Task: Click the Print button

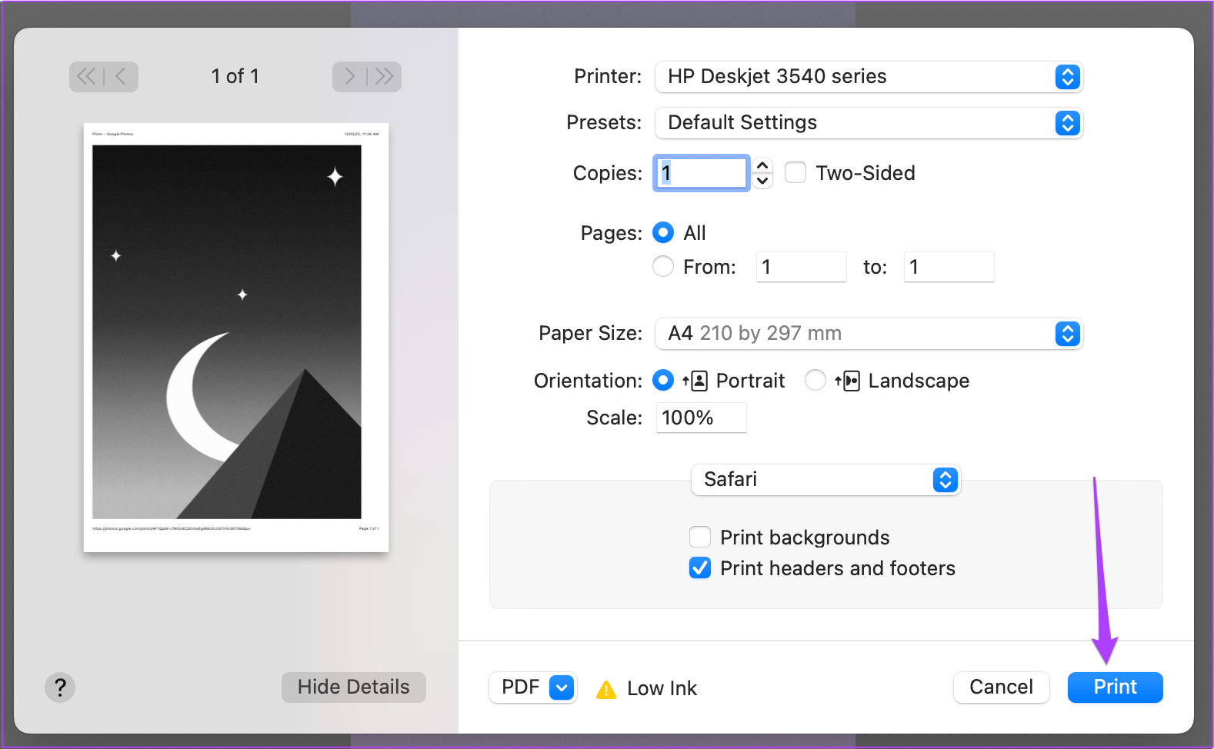Action: 1115,687
